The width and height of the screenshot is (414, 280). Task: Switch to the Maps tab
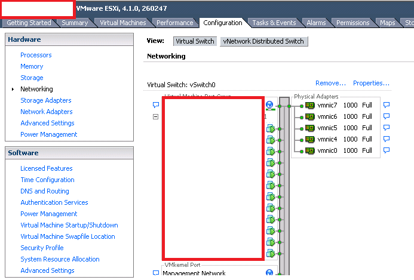point(387,23)
